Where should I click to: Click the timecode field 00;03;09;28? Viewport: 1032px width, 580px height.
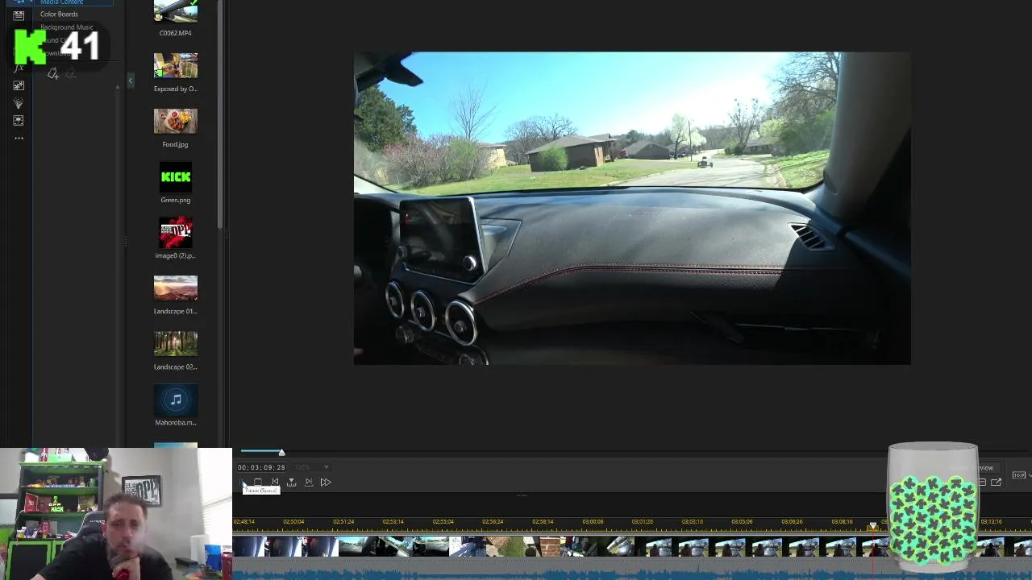point(261,467)
